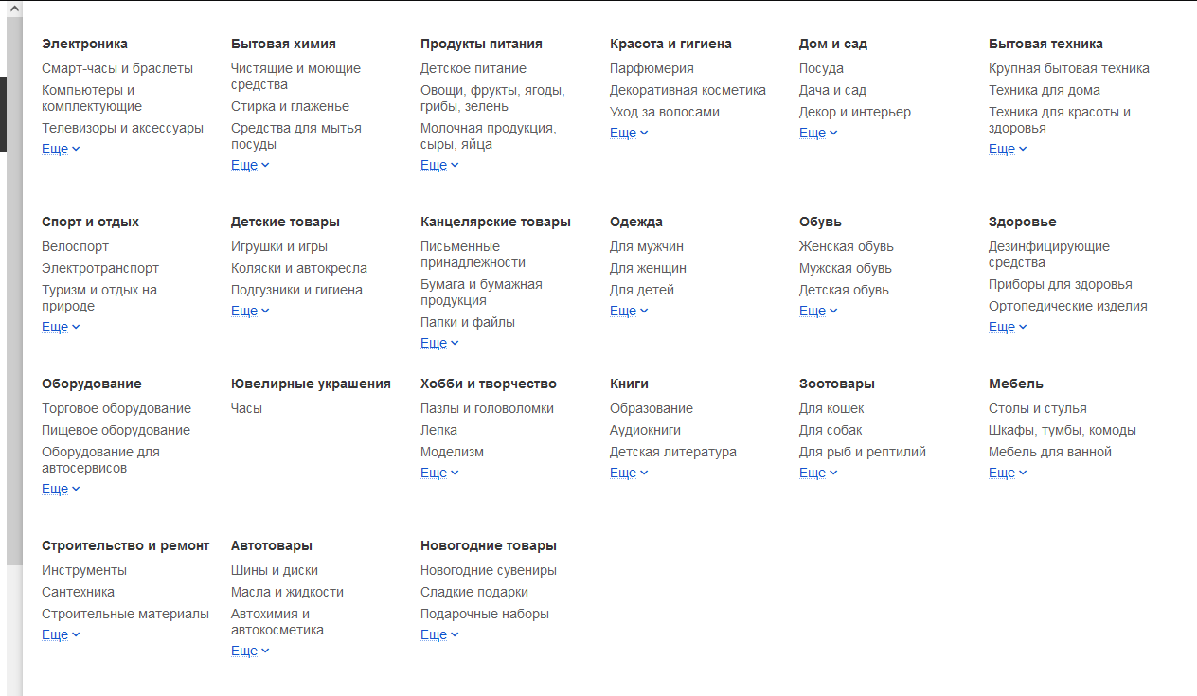This screenshot has height=696, width=1197.
Task: Open the Бытовая техника heading
Action: tap(1045, 44)
